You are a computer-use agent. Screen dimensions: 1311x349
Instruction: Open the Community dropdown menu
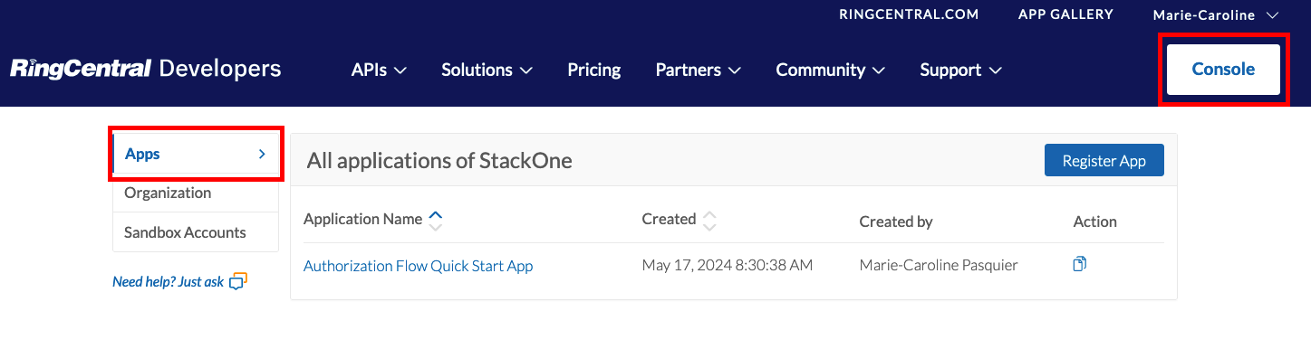pos(830,70)
